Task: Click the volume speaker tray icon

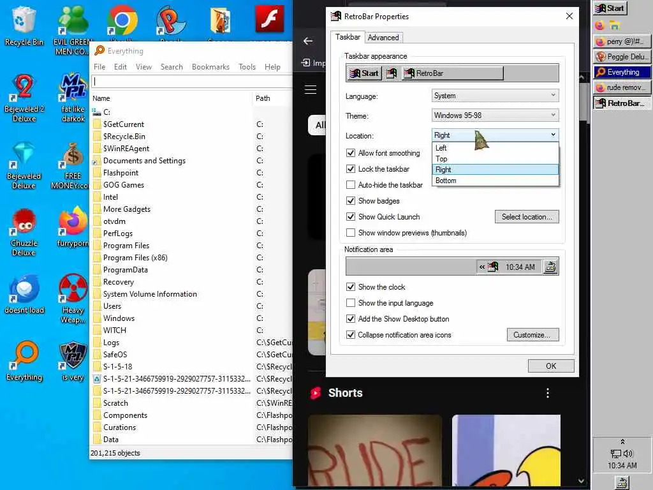Action: tap(628, 454)
